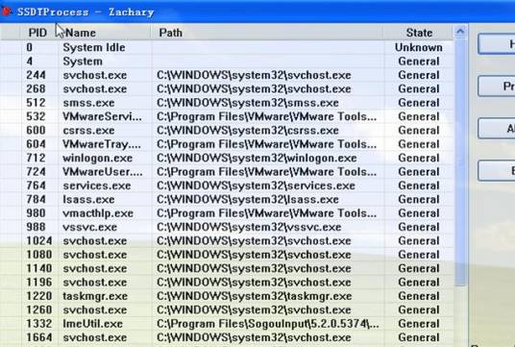Select the vssvc.exe process with PID 988
This screenshot has height=347, width=515.
coord(227,227)
